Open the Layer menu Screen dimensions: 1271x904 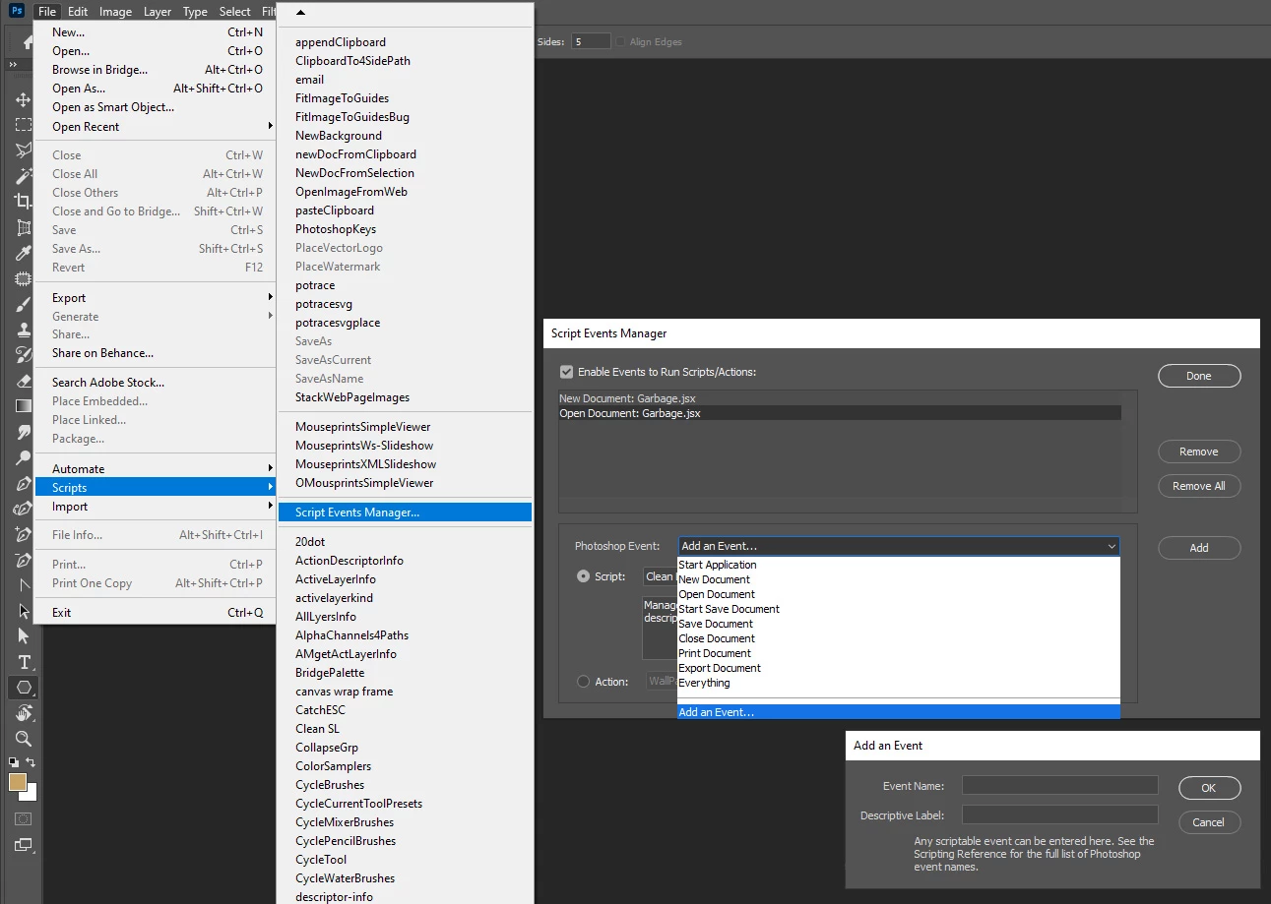157,12
